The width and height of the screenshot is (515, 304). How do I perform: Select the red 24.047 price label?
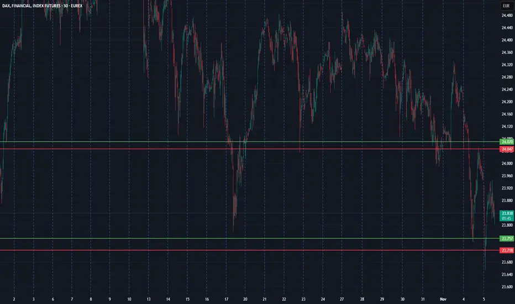click(507, 149)
